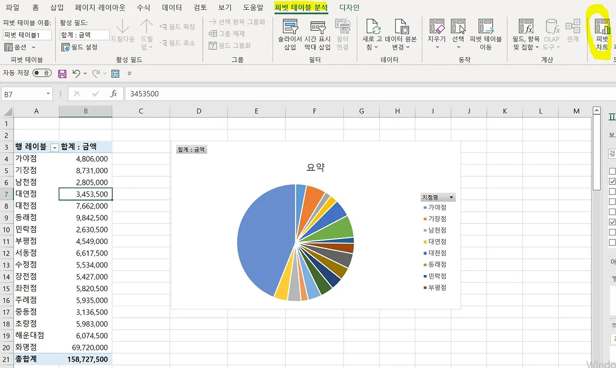
Task: Select the cell with value 9,842,500
Action: 86,217
